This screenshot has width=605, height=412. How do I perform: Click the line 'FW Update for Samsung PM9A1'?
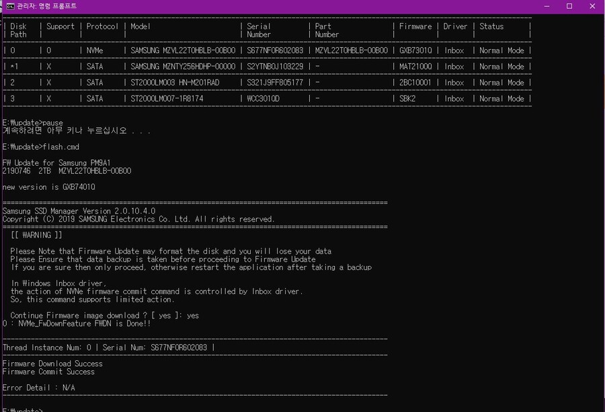(56, 163)
